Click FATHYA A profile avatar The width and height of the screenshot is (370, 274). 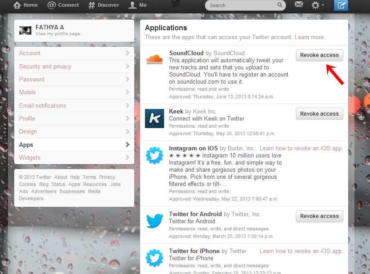coord(25,31)
